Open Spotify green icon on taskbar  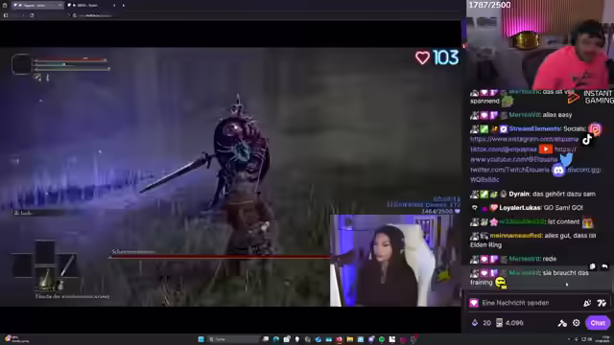[x=382, y=339]
